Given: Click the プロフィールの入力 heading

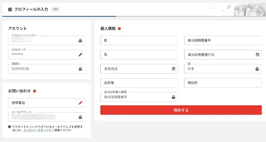Looking at the screenshot, I should click(31, 9).
